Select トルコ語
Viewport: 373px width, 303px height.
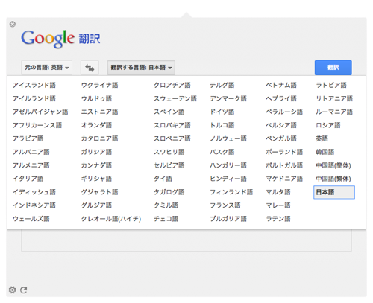tap(222, 125)
